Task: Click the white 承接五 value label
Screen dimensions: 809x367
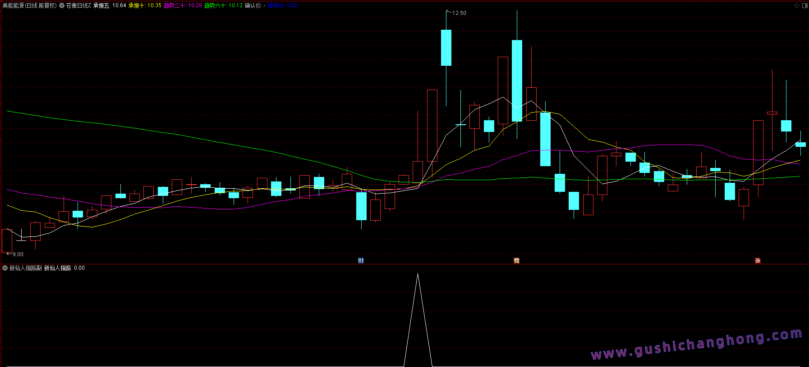Action: (x=110, y=6)
